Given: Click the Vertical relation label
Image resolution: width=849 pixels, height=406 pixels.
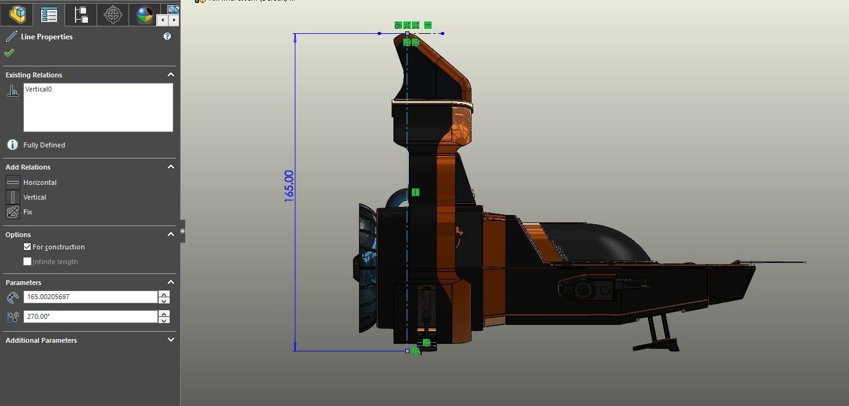Looking at the screenshot, I should [34, 197].
